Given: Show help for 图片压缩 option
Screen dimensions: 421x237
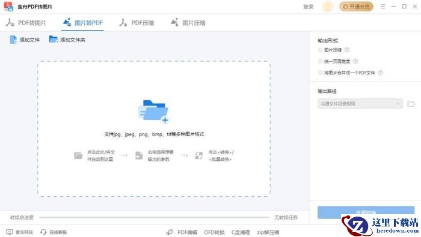Looking at the screenshot, I should pyautogui.click(x=346, y=50).
